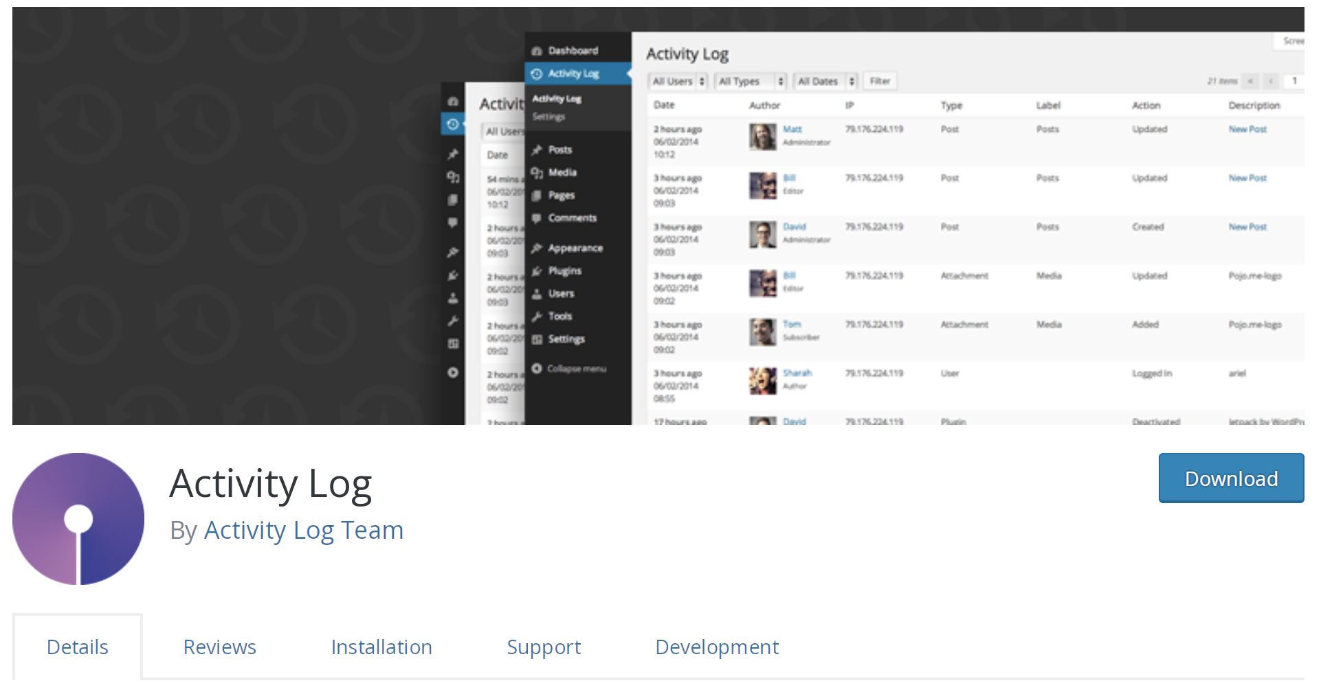
Task: Click the Collapse menu arrow icon
Action: (537, 369)
